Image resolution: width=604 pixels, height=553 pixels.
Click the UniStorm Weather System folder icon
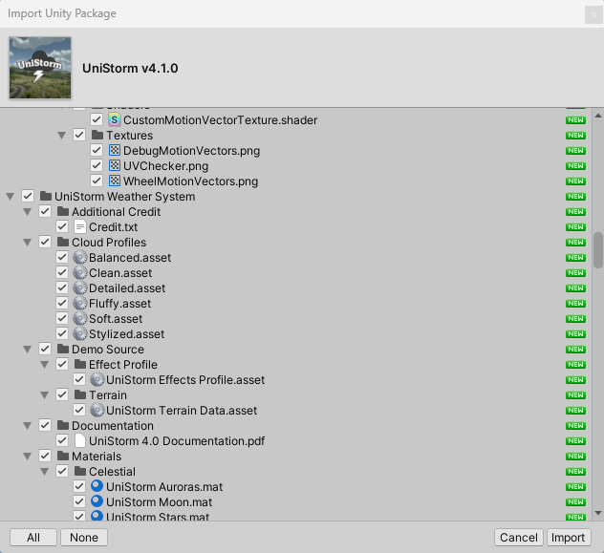tap(46, 196)
